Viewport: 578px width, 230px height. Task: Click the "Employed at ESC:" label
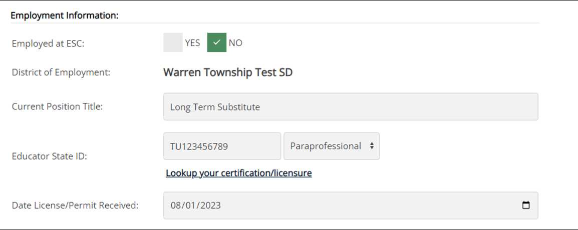48,43
